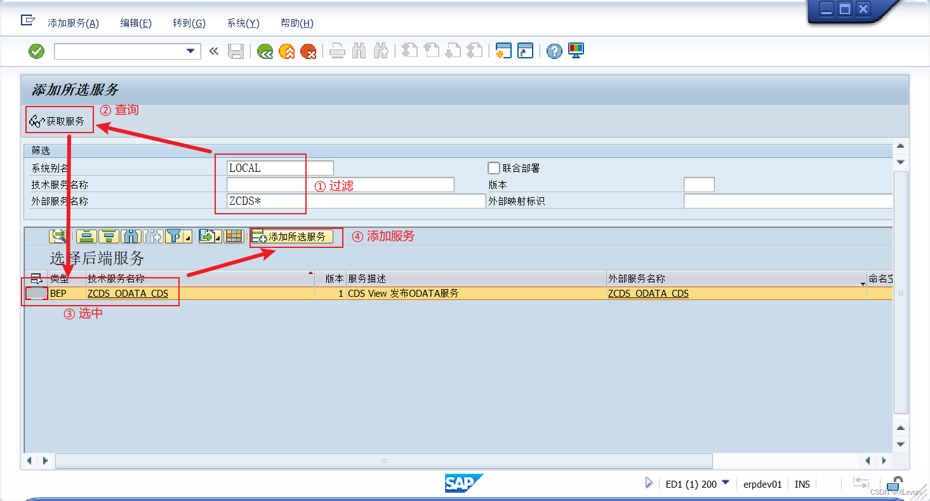The height and width of the screenshot is (501, 930).
Task: Click the green checkmark Enter icon
Action: click(x=37, y=51)
